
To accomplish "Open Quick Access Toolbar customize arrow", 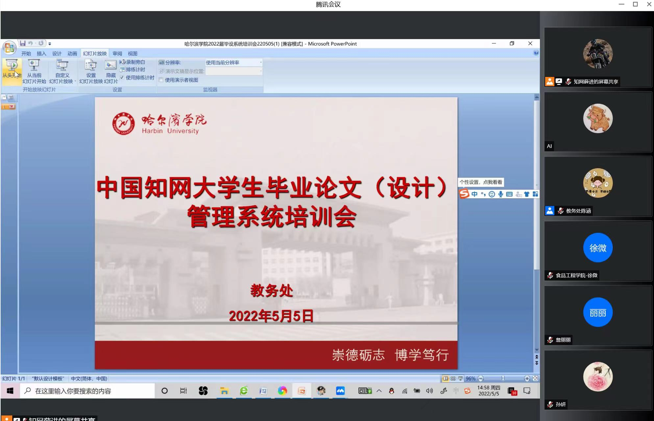I will click(x=50, y=43).
